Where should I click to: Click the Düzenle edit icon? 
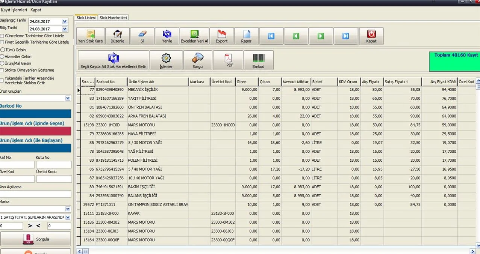click(117, 34)
